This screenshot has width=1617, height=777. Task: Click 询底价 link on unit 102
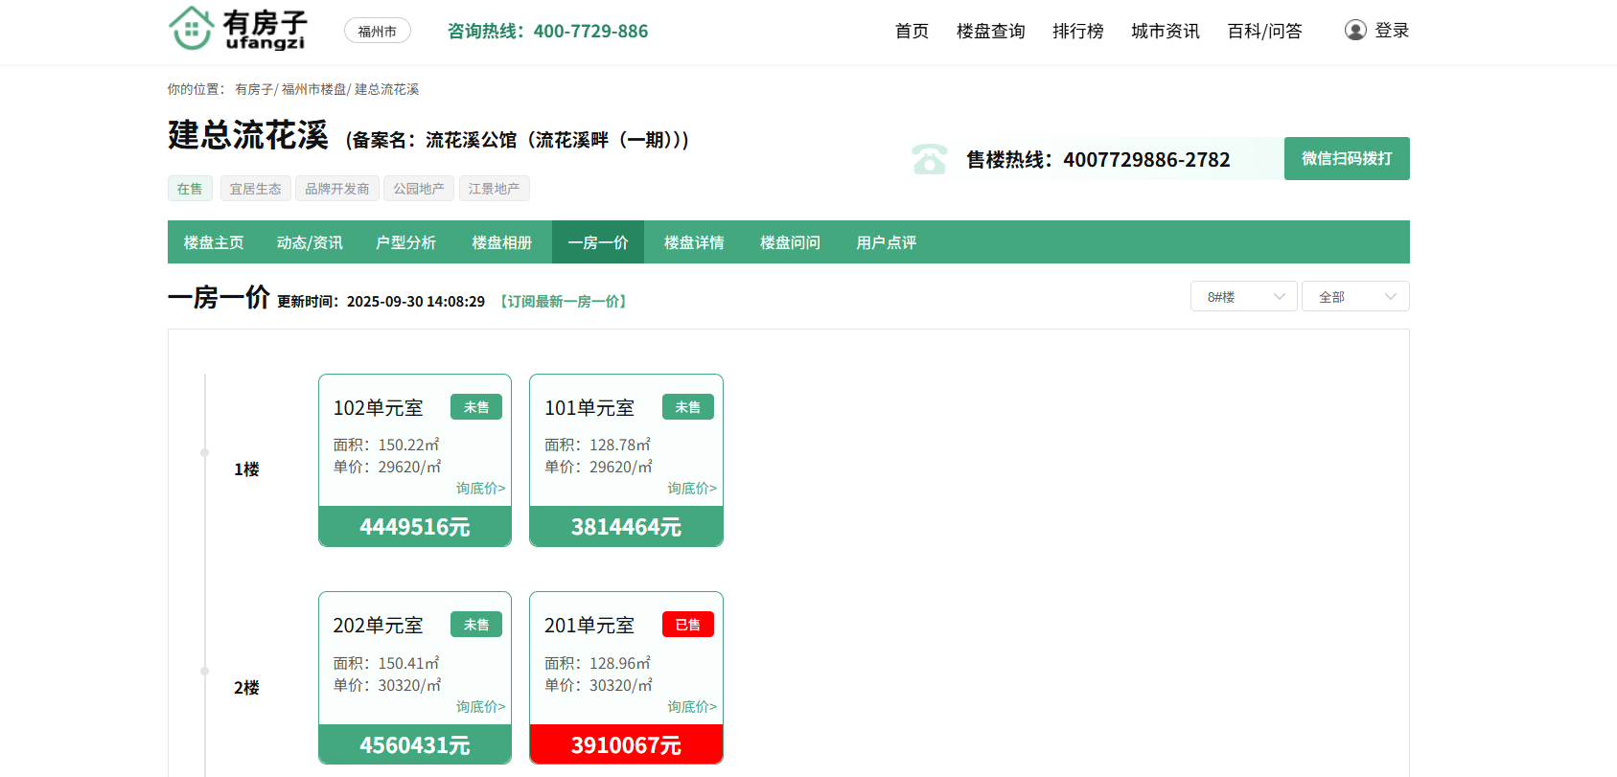480,489
